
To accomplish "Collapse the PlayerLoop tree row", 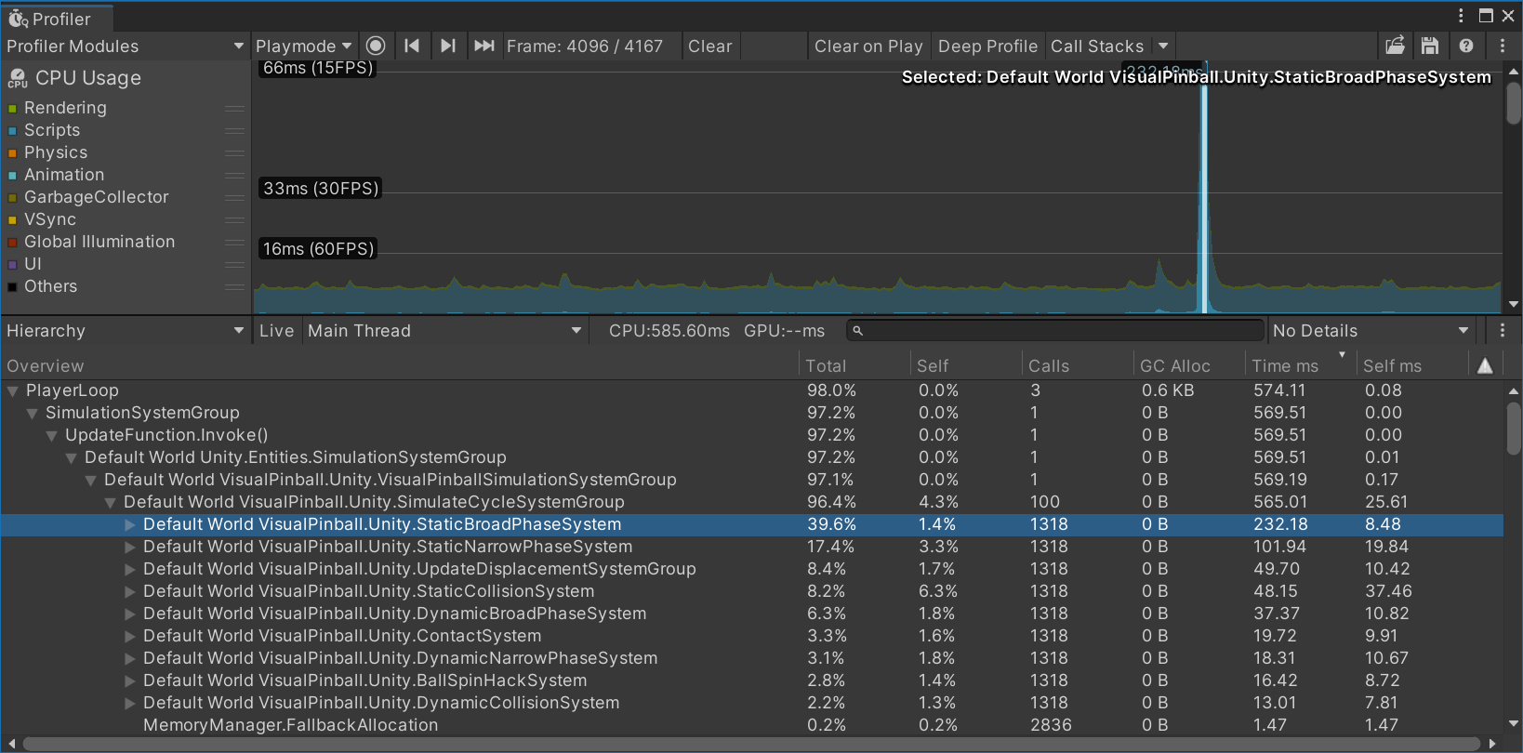I will 13,391.
